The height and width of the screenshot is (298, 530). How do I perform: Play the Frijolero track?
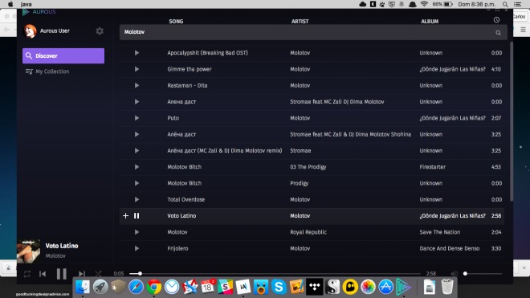point(137,248)
